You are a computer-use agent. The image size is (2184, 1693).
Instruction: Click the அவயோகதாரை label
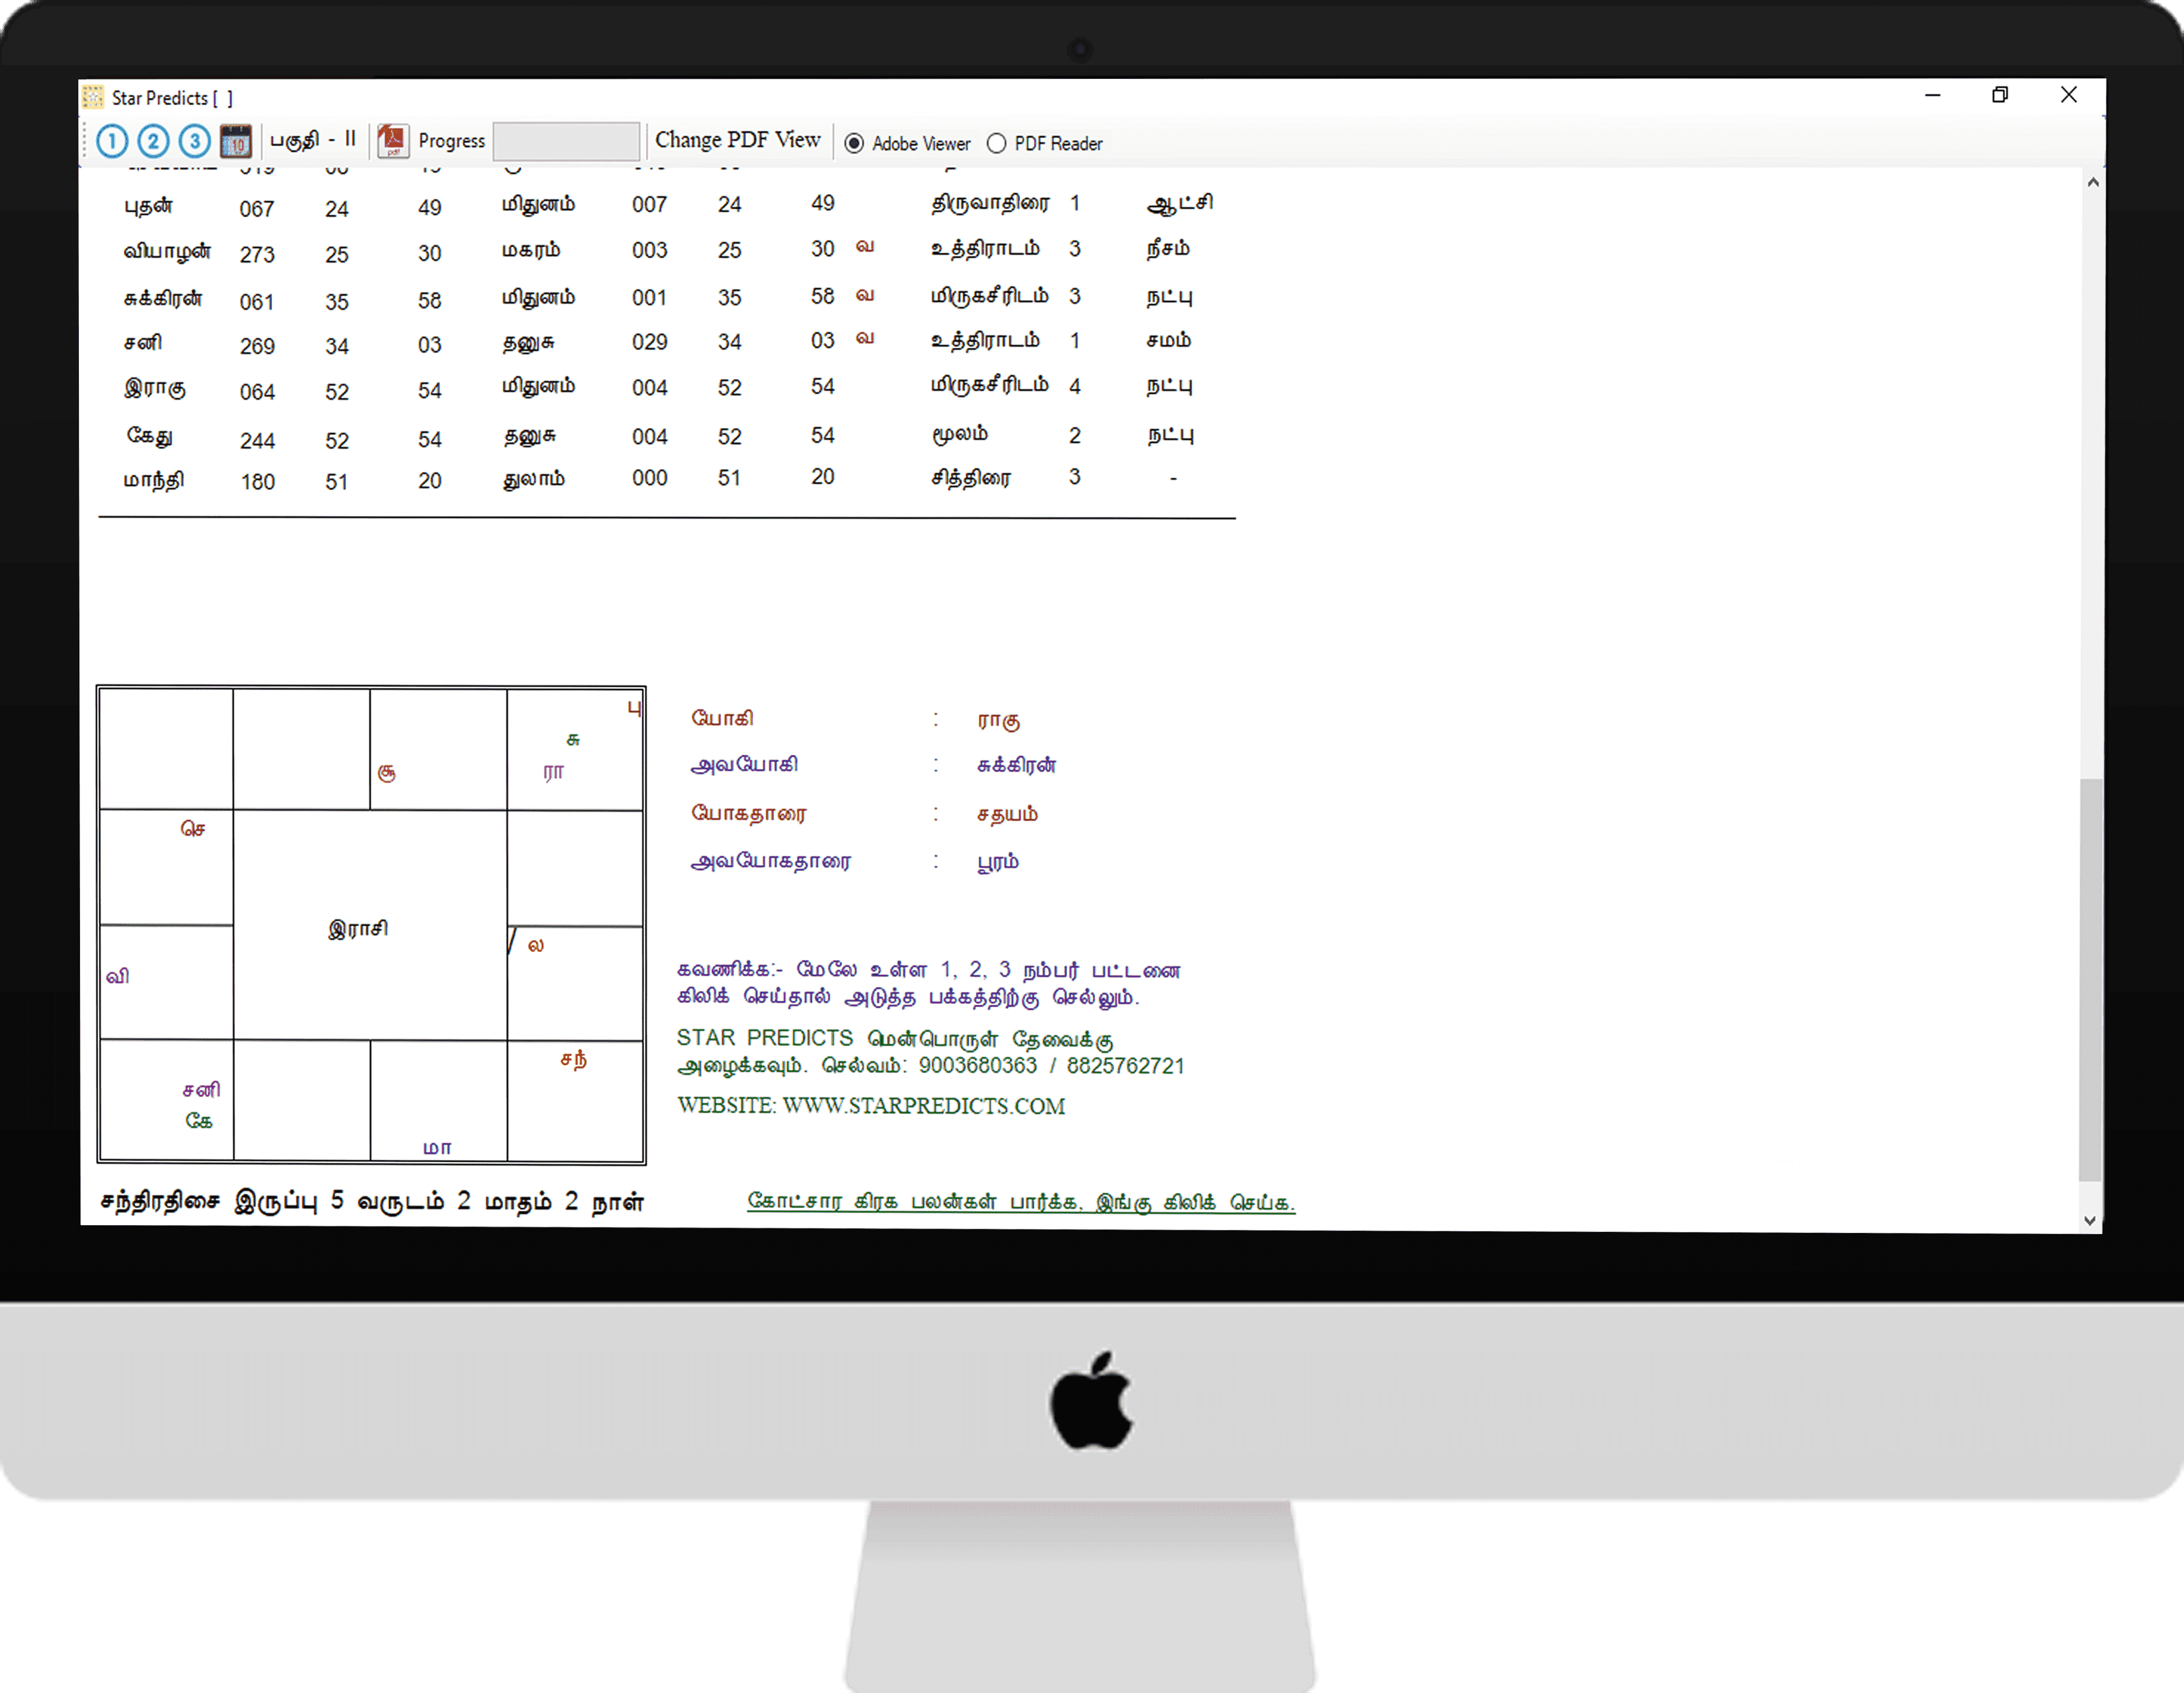771,861
